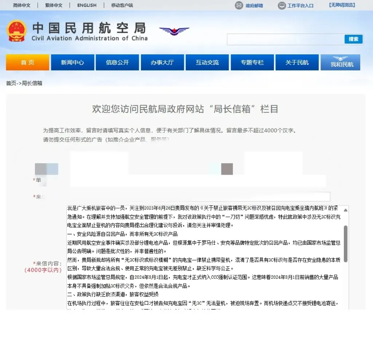Focus the site search input box
Screen dimensions: 373x337
(x=286, y=39)
